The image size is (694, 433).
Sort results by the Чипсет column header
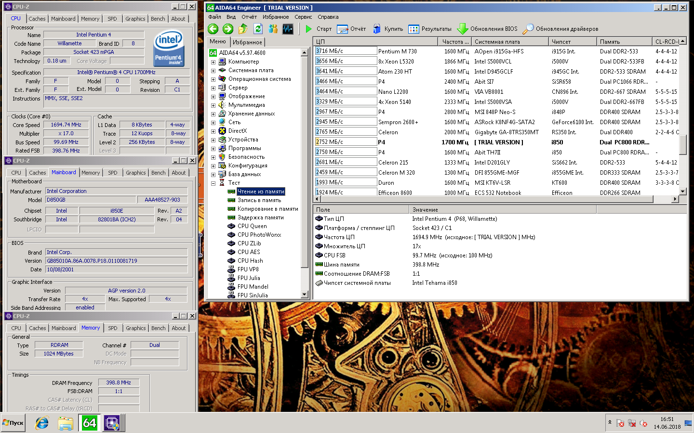572,42
